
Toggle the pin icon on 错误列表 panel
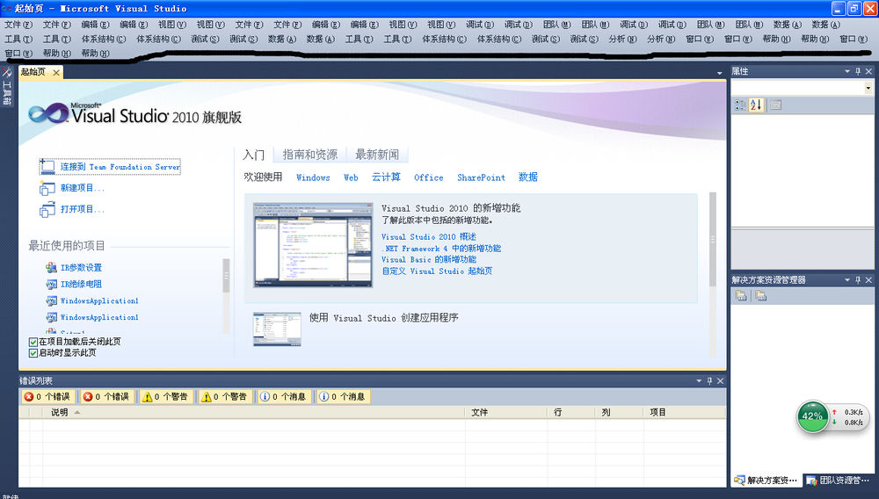(x=709, y=380)
